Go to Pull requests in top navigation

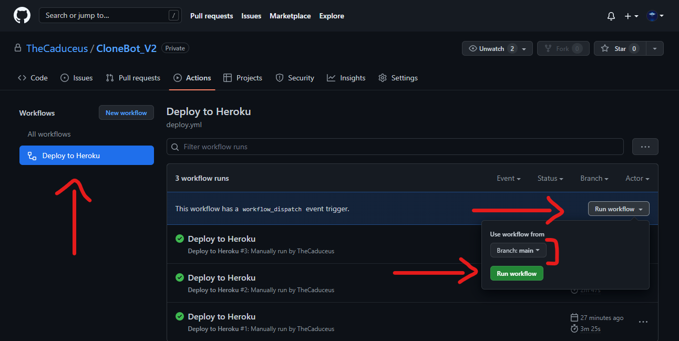click(211, 16)
